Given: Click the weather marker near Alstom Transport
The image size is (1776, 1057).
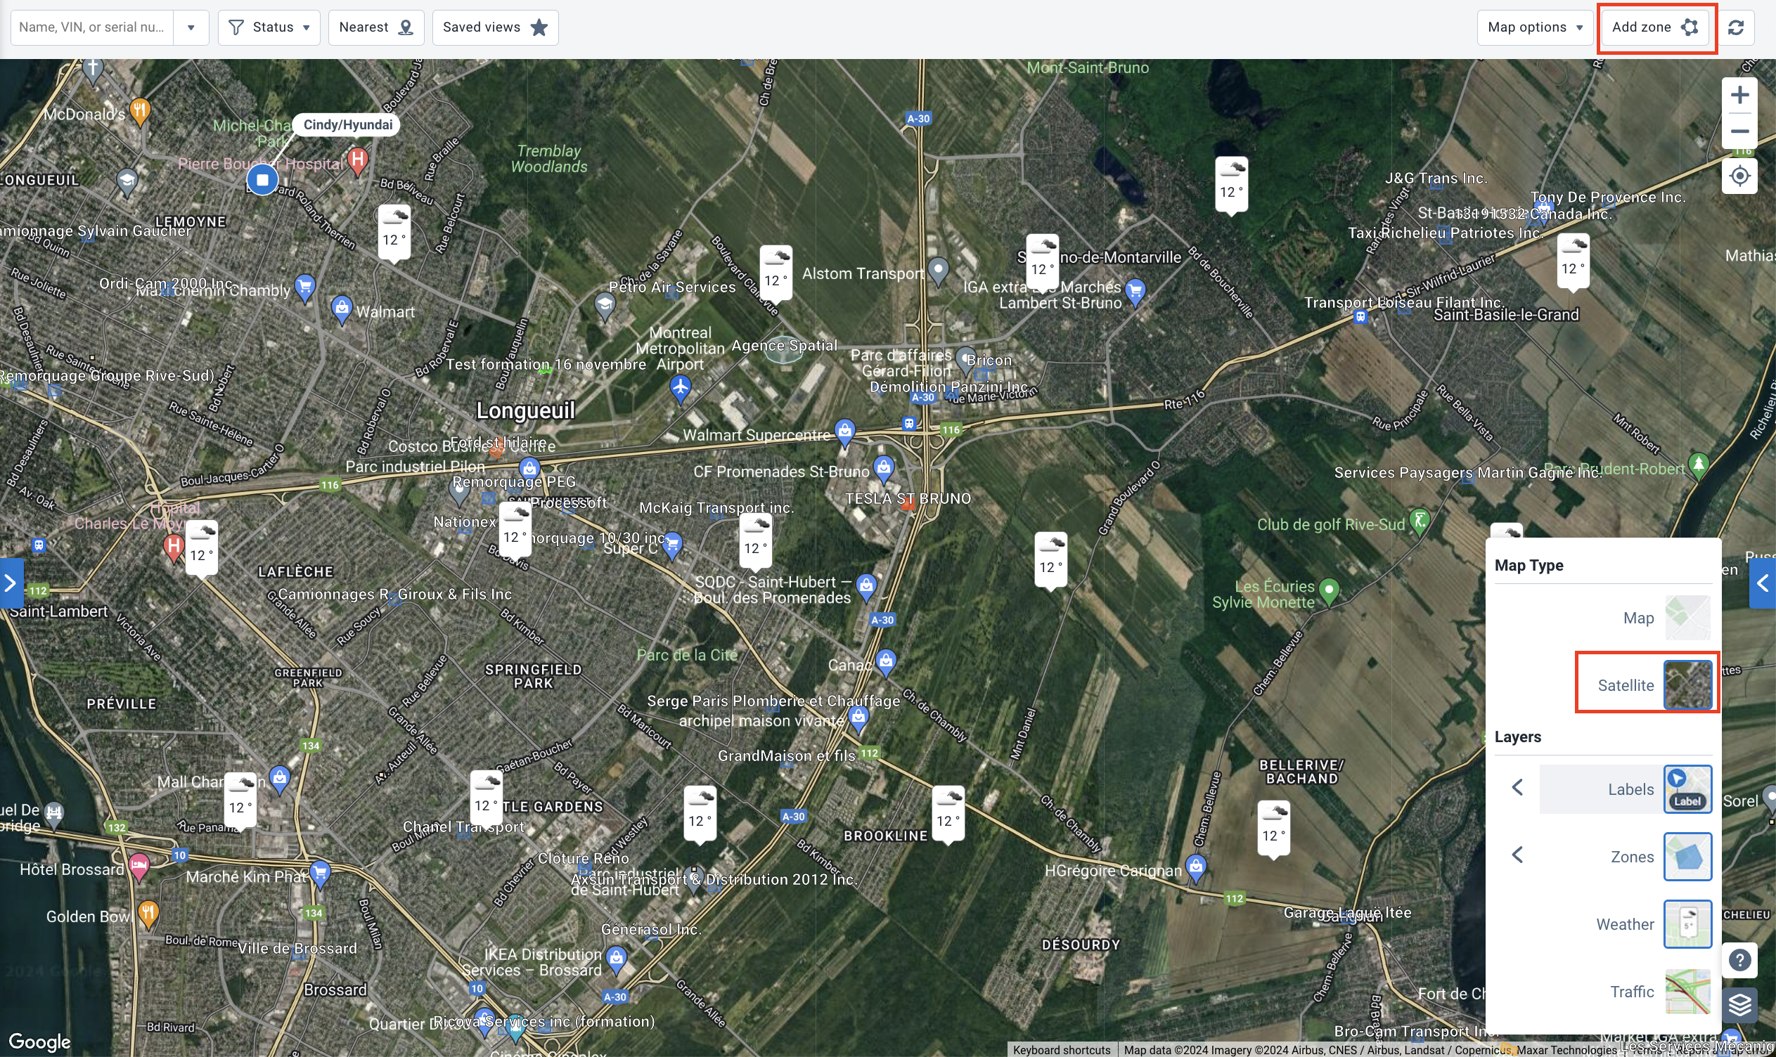Looking at the screenshot, I should point(776,273).
